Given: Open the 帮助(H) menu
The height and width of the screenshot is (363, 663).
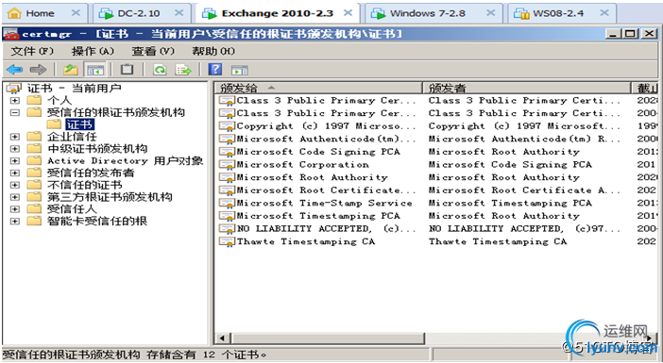Looking at the screenshot, I should pos(213,51).
